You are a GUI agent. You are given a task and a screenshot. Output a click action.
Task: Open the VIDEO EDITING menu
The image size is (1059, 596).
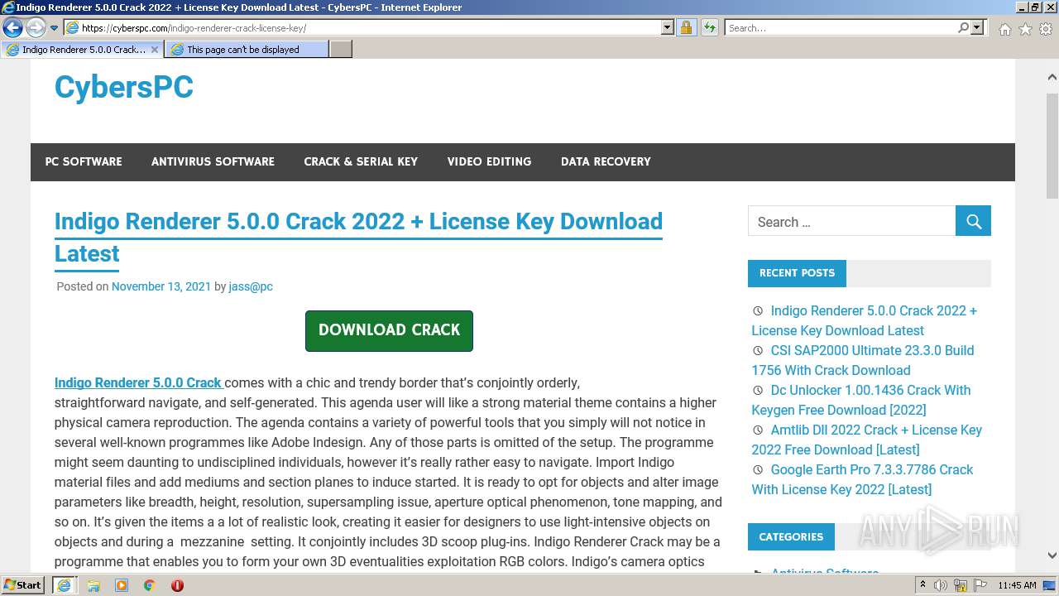pyautogui.click(x=489, y=161)
